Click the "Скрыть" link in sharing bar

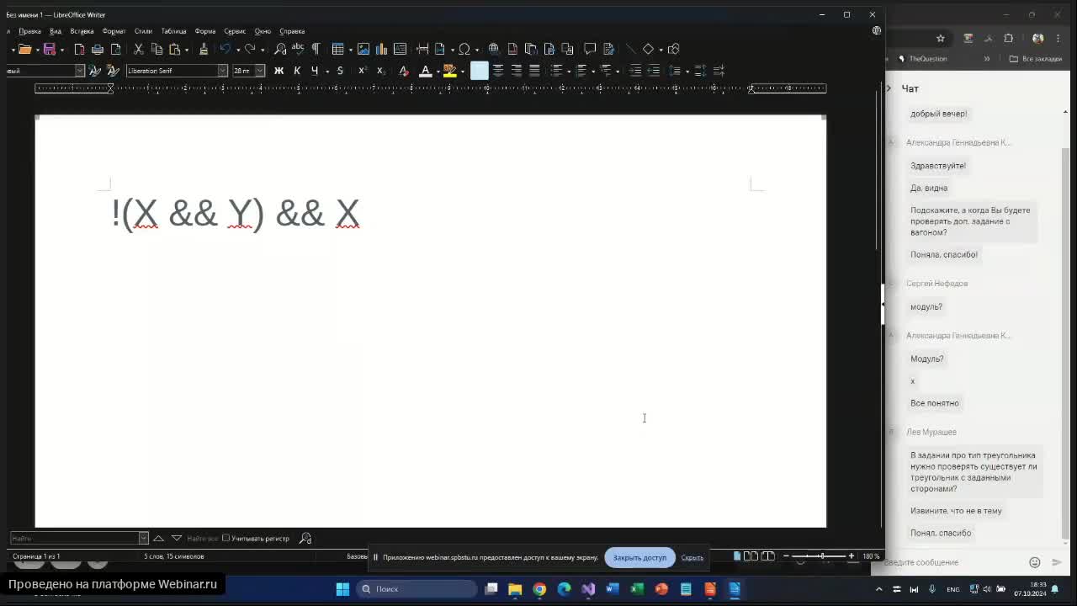point(692,557)
